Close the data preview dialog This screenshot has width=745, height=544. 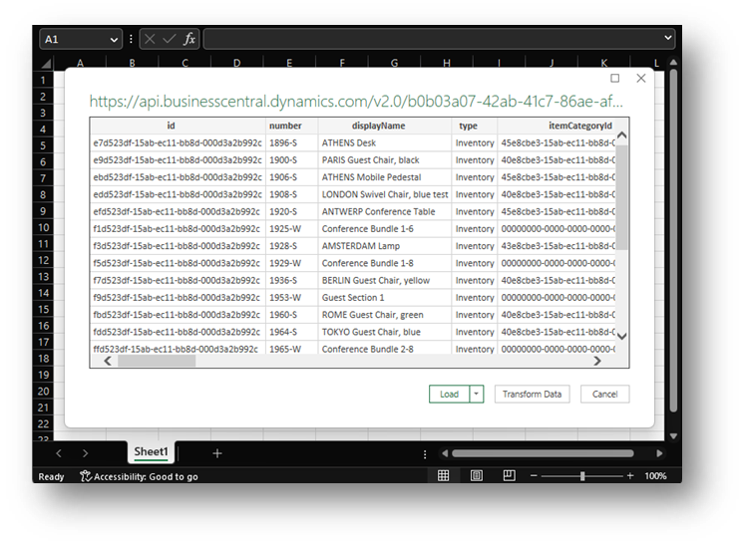pos(641,78)
